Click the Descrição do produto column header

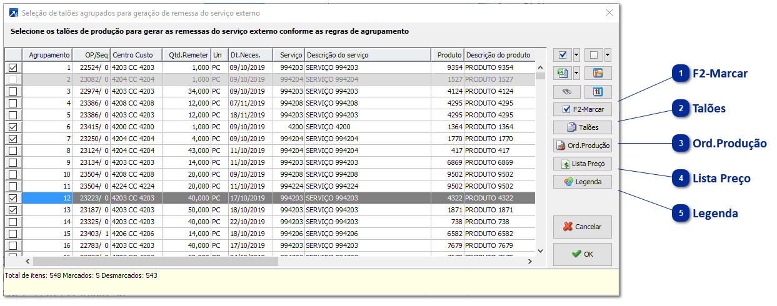coord(499,55)
